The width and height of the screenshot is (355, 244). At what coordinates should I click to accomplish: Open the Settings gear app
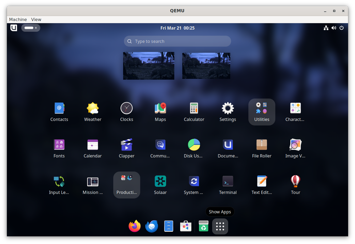coord(228,112)
